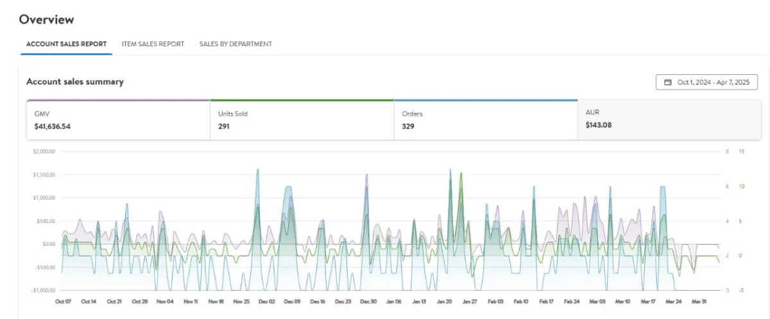770x319 pixels.
Task: Click the calendar icon in date picker
Action: click(667, 83)
